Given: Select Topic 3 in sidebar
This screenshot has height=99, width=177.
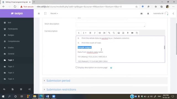Looking at the screenshot, I should (x=11, y=73).
